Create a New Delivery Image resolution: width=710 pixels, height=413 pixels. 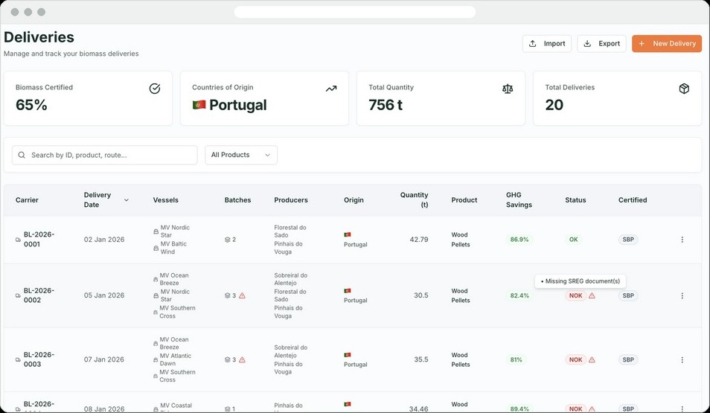click(667, 43)
